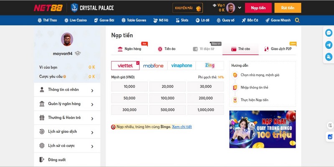334x167 pixels.
Task: Open the Slots menu
Action: click(182, 20)
